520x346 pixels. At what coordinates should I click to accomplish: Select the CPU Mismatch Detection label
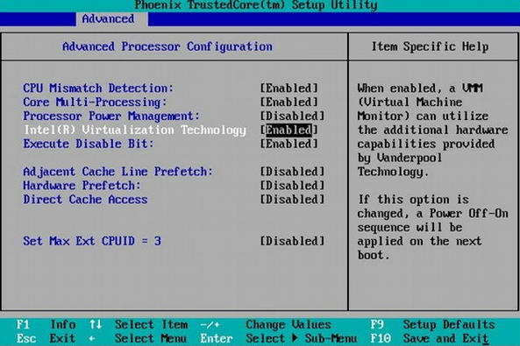[x=98, y=88]
